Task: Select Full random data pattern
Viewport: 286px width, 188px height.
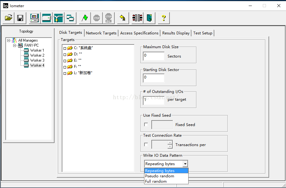Action: coord(166,181)
